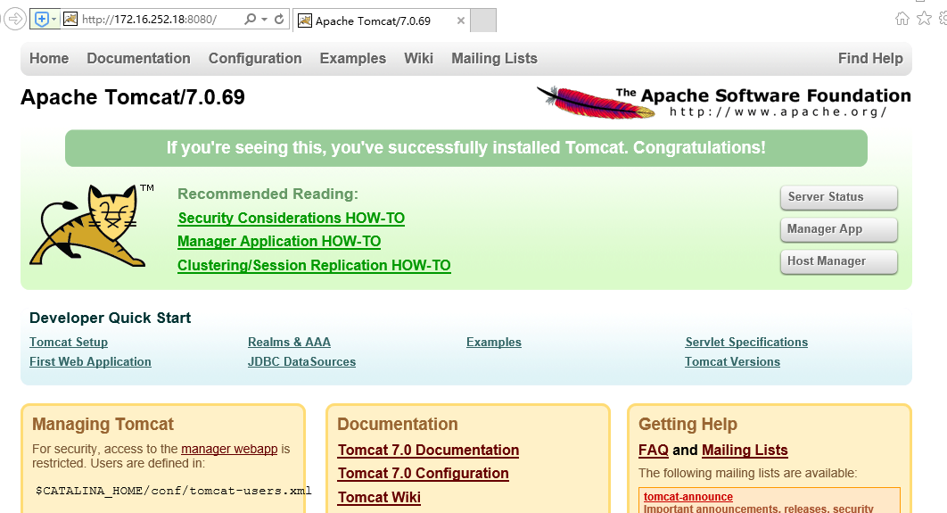Open the Realms & AAA link
Image resolution: width=947 pixels, height=513 pixels.
pos(289,342)
